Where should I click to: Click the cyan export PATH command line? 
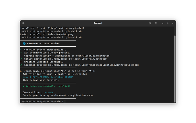48,77
